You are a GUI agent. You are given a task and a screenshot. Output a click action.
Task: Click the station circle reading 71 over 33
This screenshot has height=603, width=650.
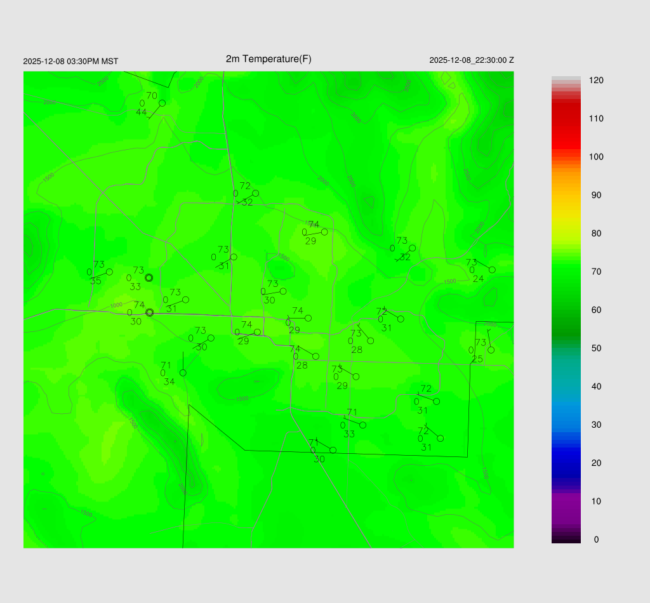point(362,425)
